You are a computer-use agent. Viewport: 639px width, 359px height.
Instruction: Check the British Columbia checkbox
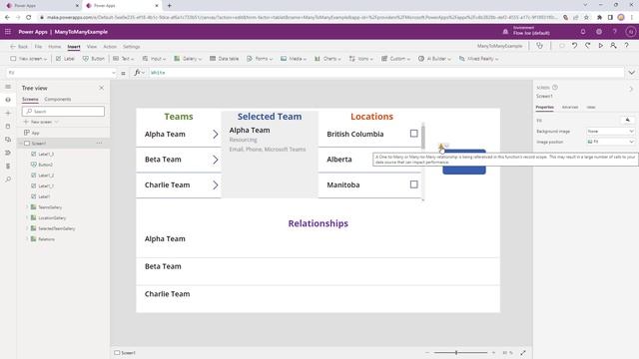click(x=413, y=134)
